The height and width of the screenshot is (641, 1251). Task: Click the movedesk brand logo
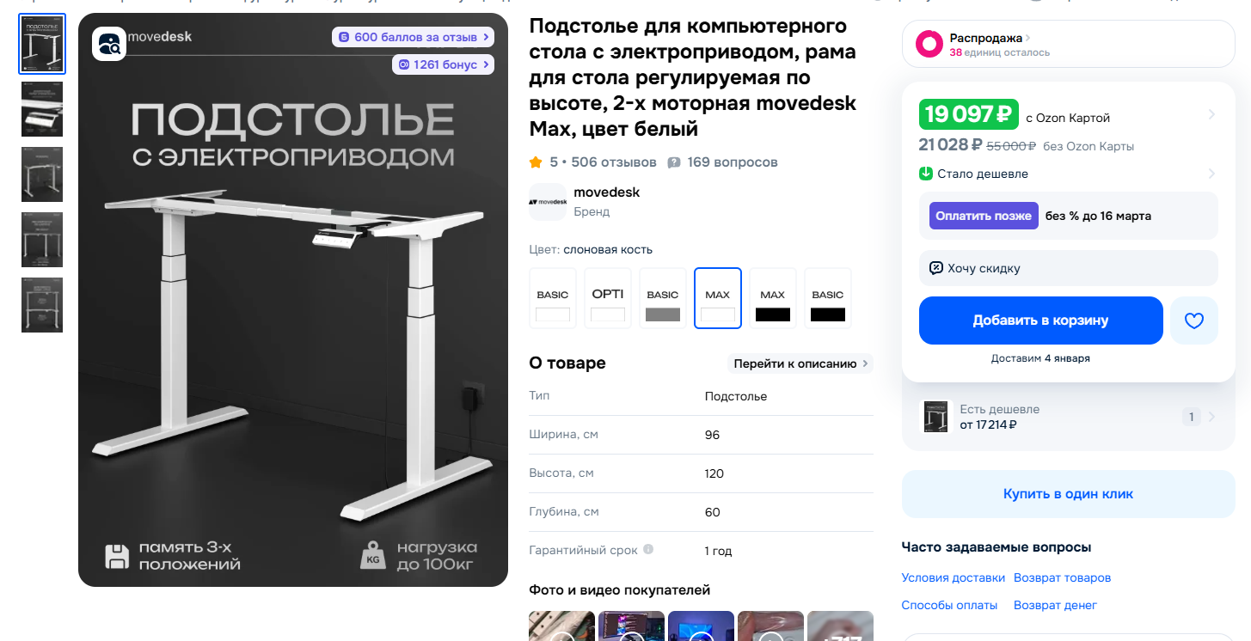click(x=548, y=202)
